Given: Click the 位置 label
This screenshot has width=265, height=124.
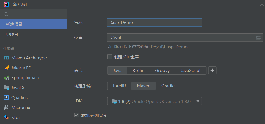Looking at the screenshot, I should tap(79, 38).
